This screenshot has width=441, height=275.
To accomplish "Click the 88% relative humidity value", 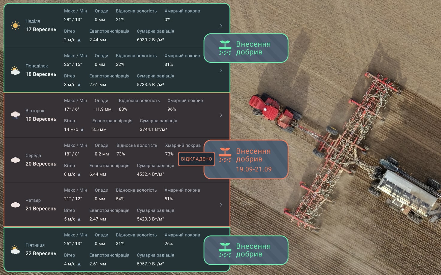I will 123,109.
